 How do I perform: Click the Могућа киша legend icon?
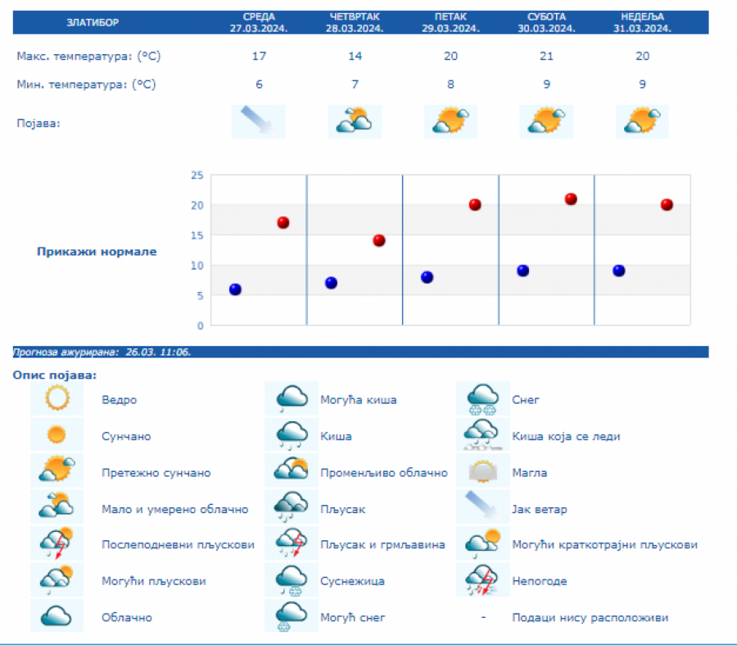[x=292, y=399]
